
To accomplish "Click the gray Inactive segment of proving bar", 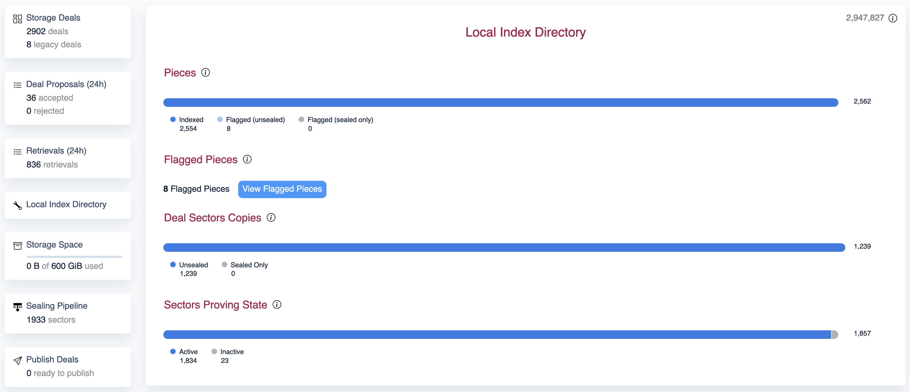I will click(834, 334).
